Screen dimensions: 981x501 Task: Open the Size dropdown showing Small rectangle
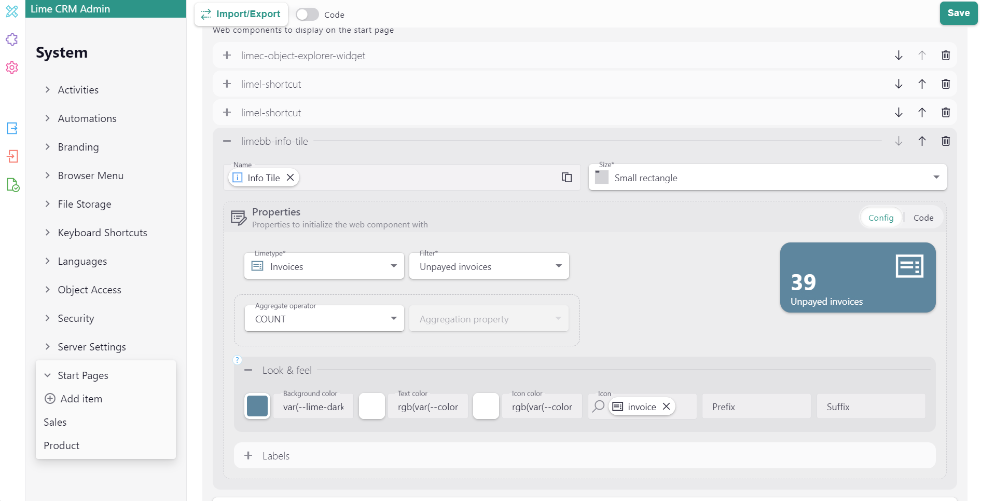click(767, 178)
